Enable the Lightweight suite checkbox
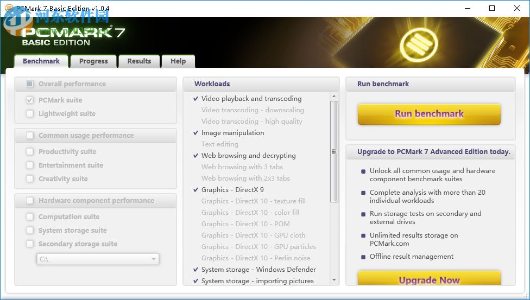The height and width of the screenshot is (300, 530). coord(30,113)
